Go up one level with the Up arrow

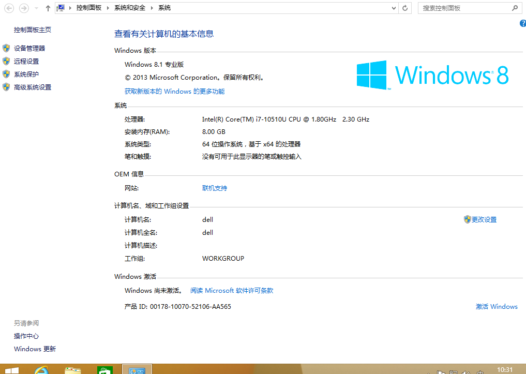pyautogui.click(x=48, y=8)
